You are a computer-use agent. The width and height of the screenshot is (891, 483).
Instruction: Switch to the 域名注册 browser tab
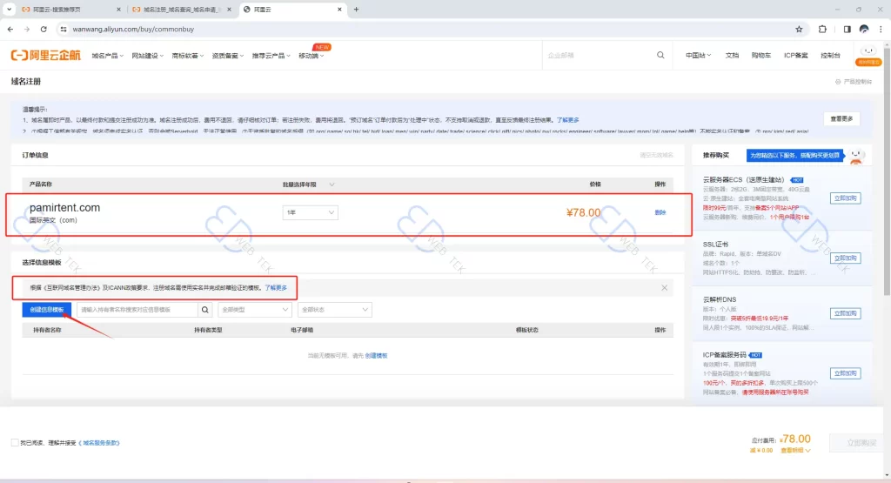tap(181, 9)
